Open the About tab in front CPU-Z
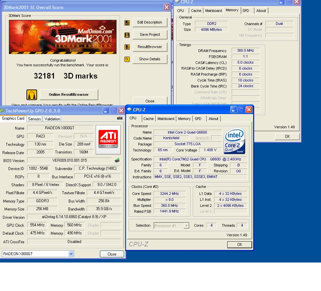Screen dimensions: 321x291 coord(213,119)
